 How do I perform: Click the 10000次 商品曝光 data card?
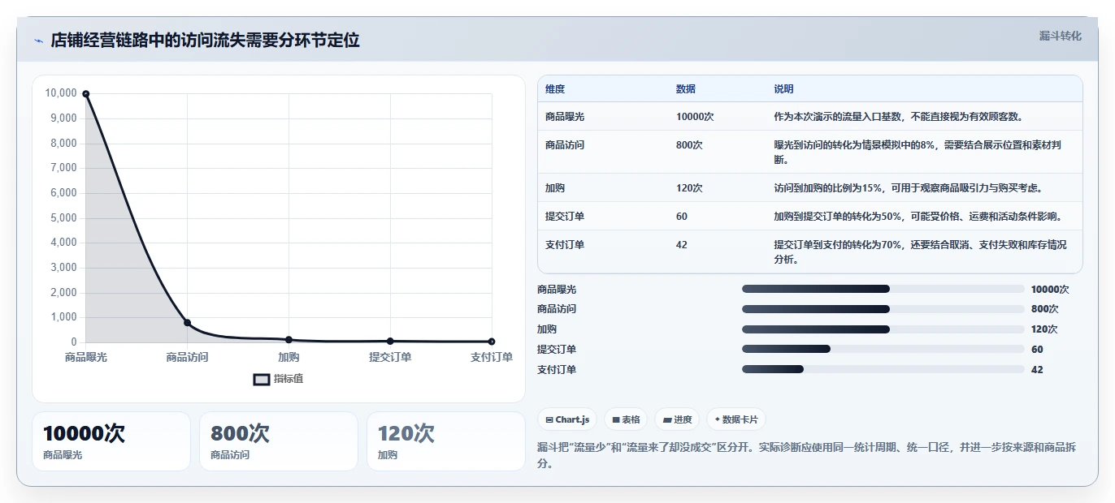click(x=111, y=441)
